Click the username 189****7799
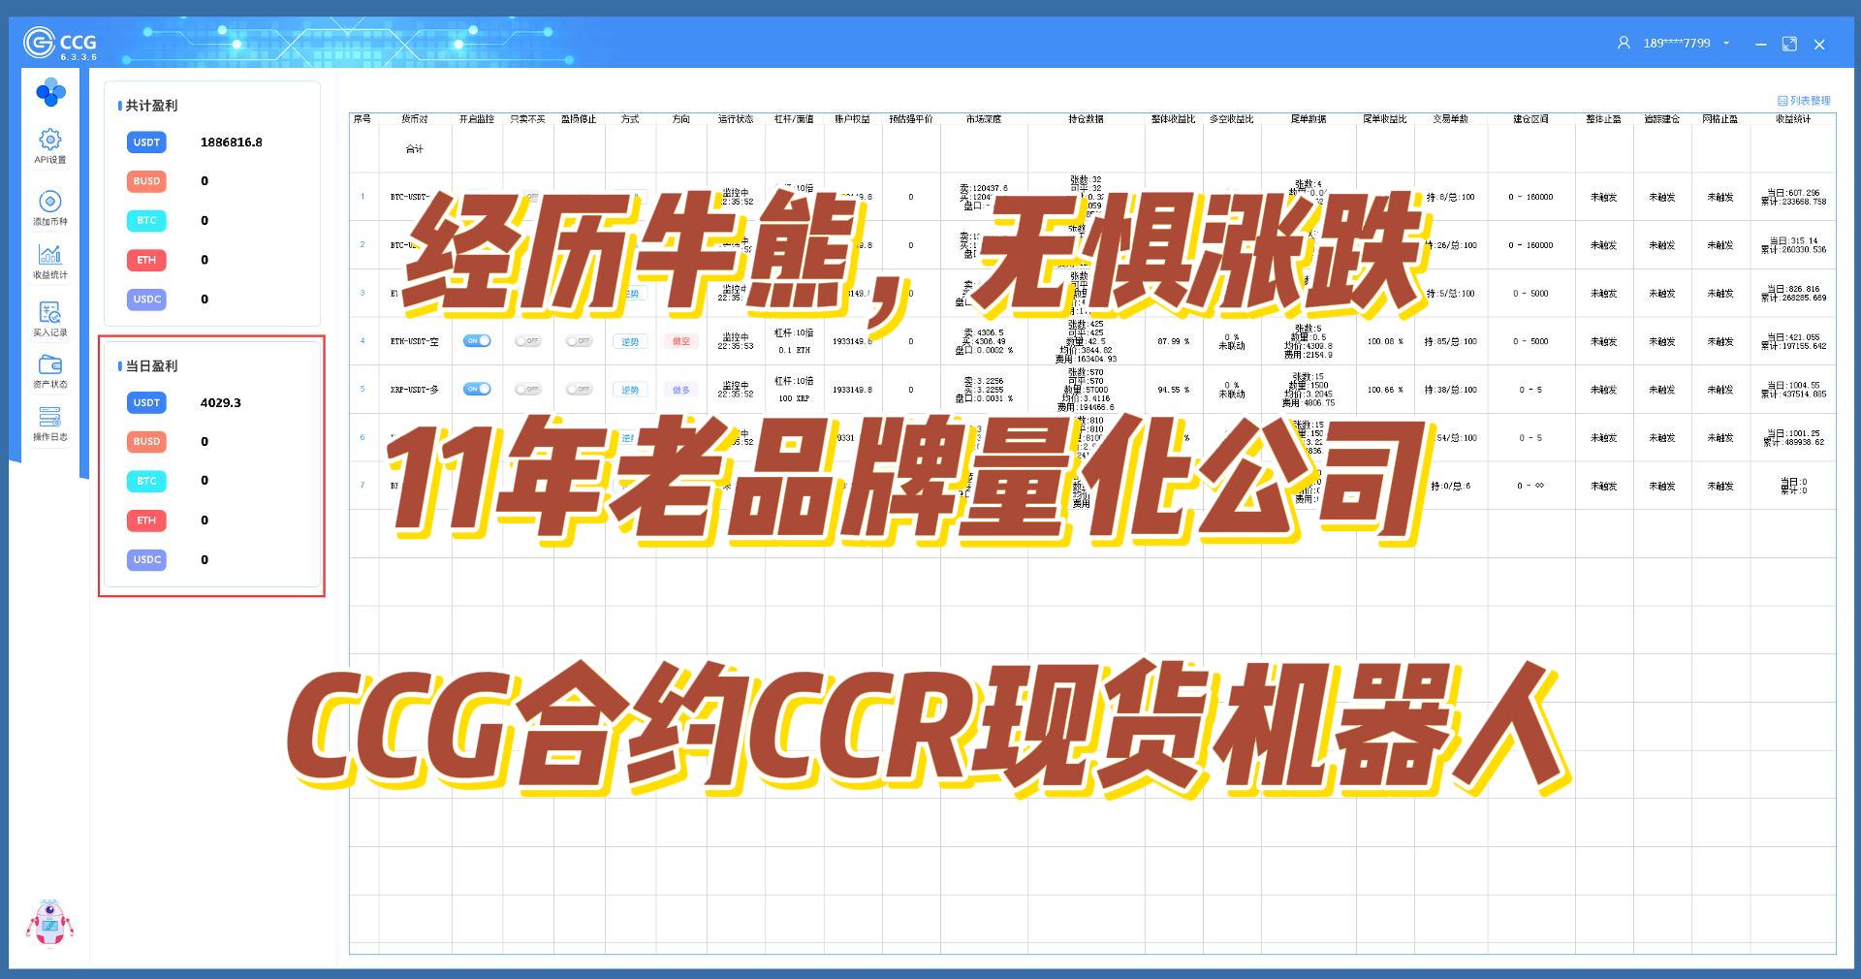Screen dimensions: 1861x979 pos(1677,44)
